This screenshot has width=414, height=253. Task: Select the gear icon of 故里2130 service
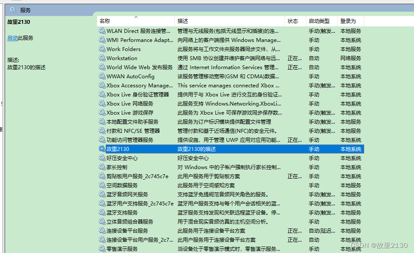pyautogui.click(x=102, y=149)
